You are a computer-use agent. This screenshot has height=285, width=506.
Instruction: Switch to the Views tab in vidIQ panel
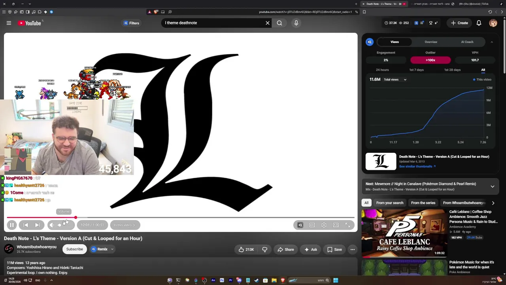click(395, 42)
